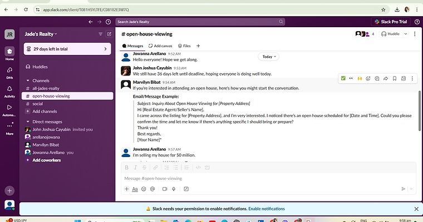Switch to Messages tab

132,46
